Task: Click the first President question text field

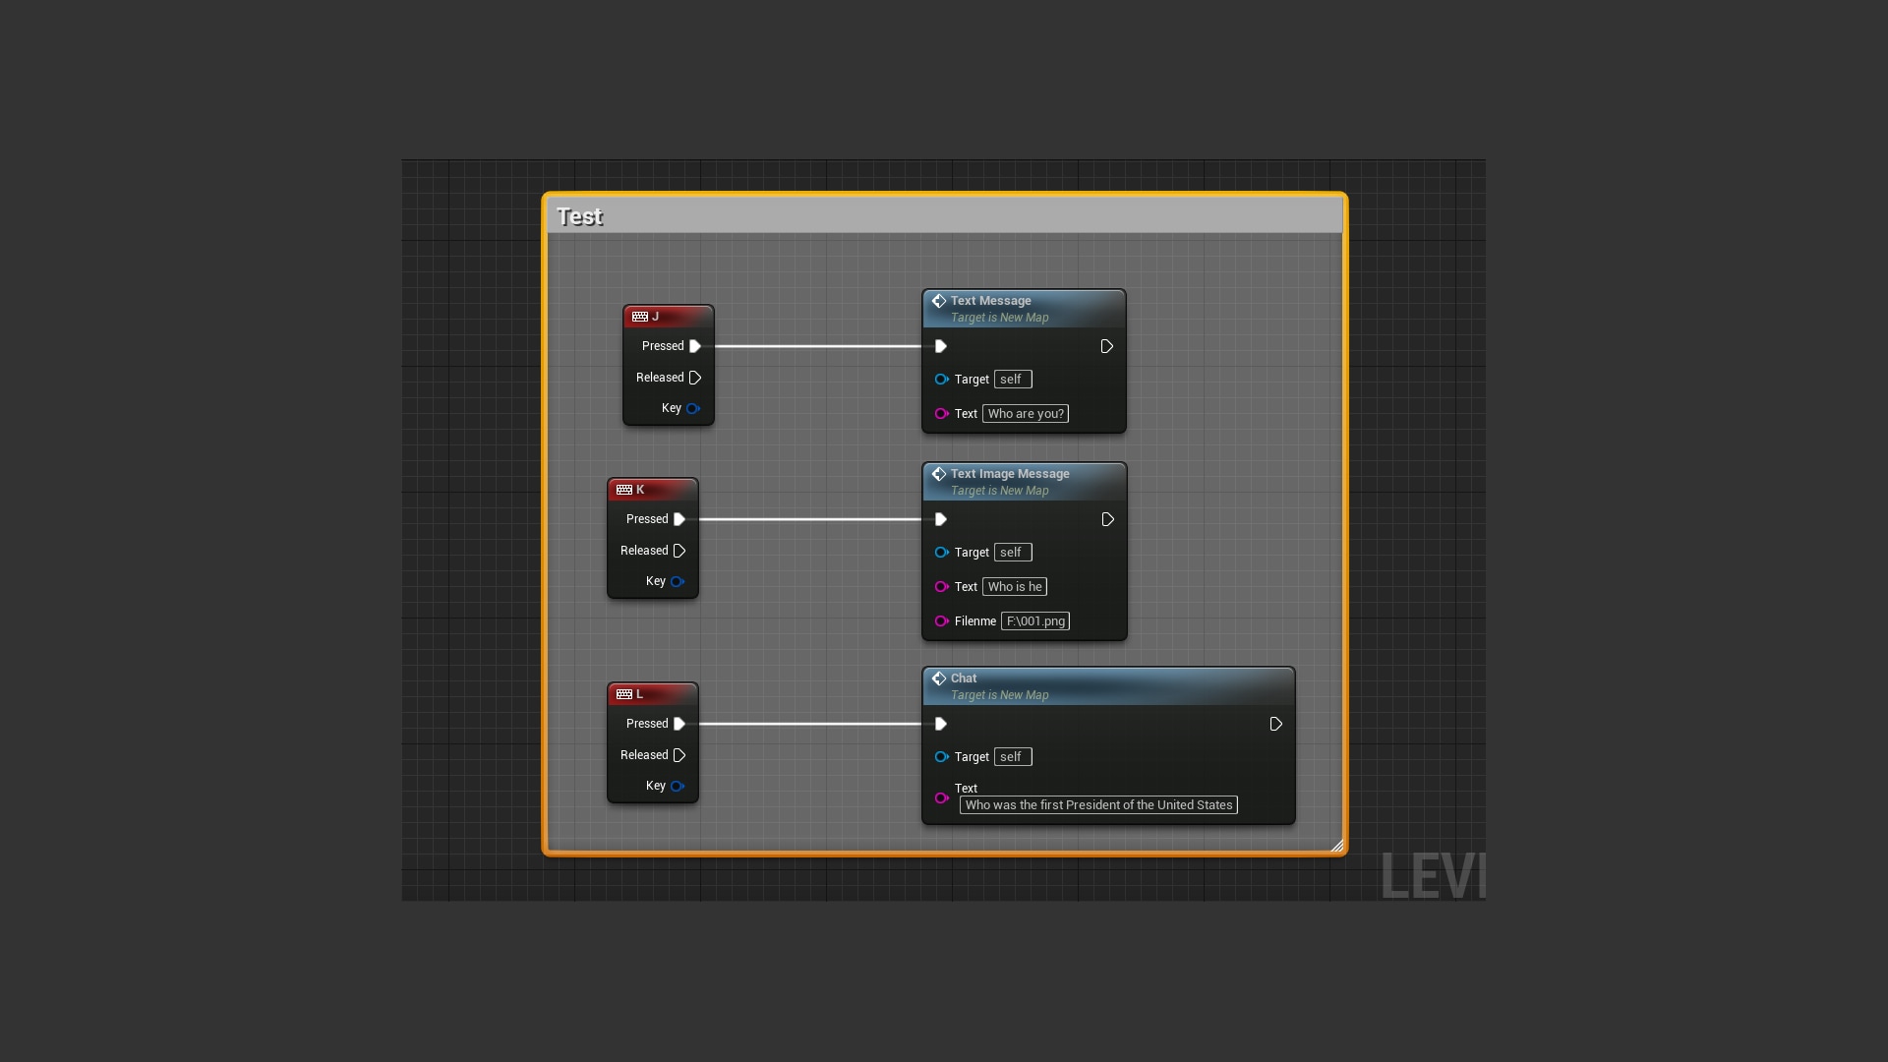Action: pos(1098,805)
